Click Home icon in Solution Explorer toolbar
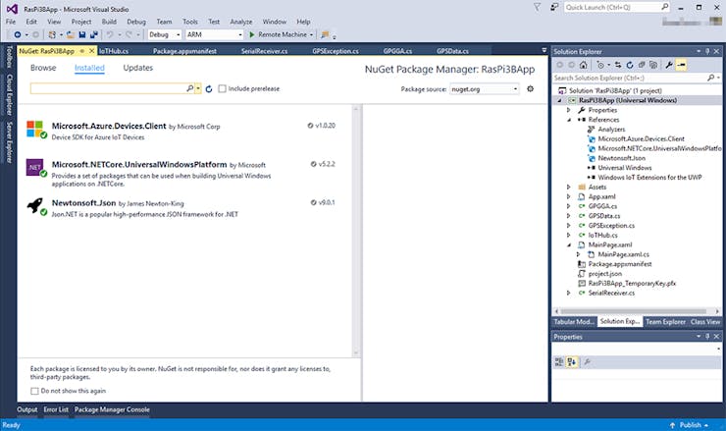726x431 pixels. (x=584, y=66)
